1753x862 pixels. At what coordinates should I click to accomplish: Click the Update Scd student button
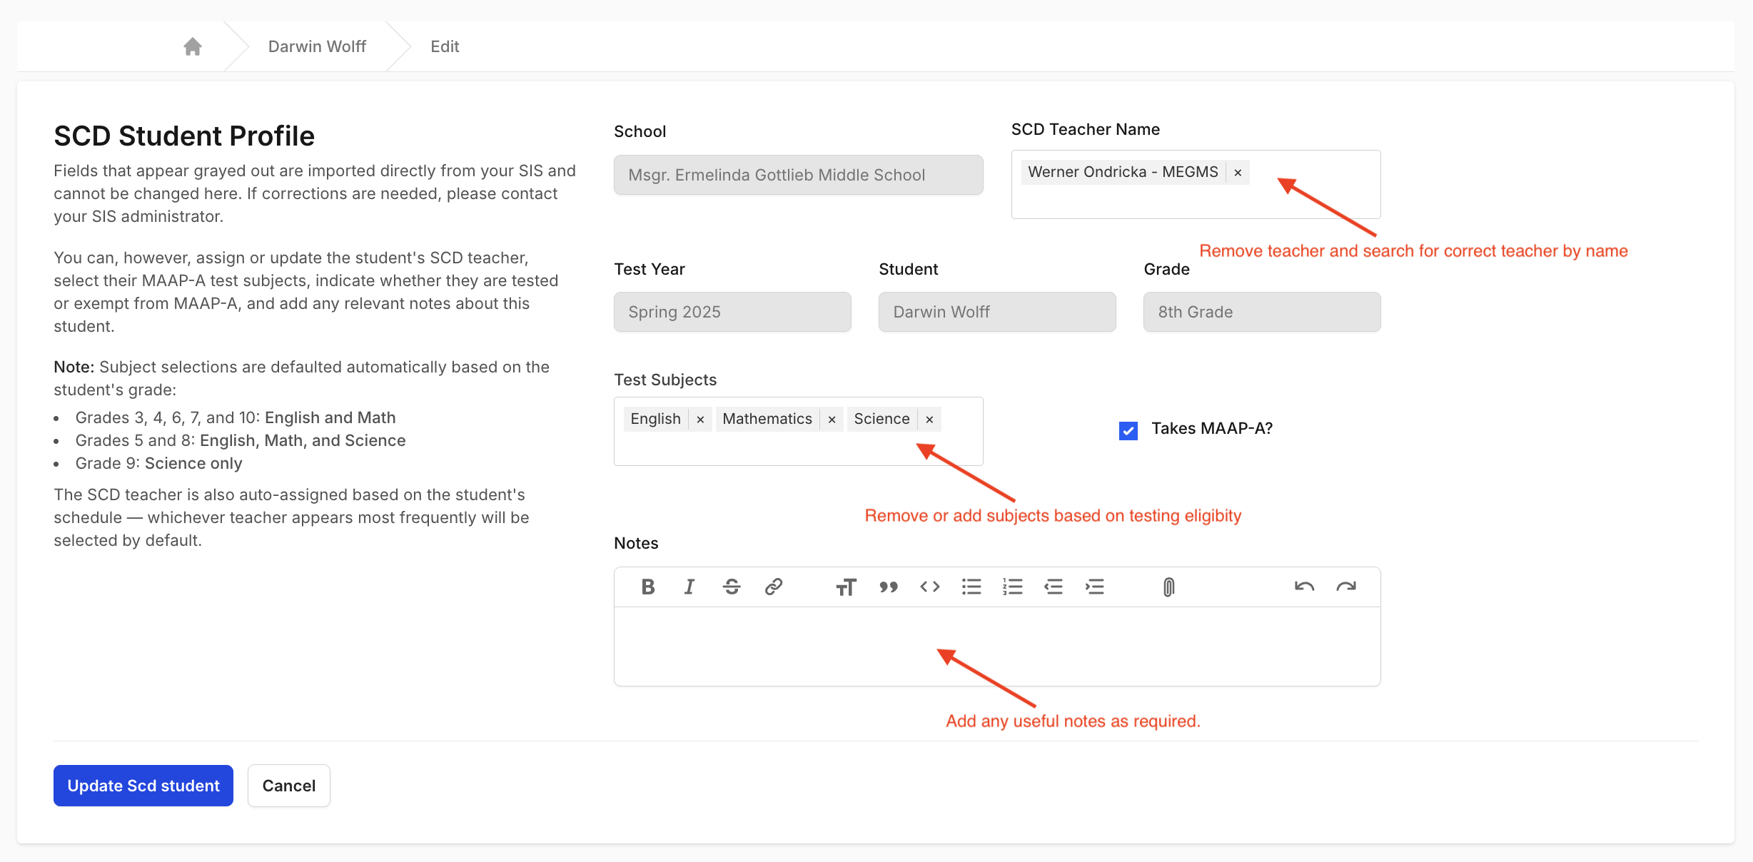143,786
